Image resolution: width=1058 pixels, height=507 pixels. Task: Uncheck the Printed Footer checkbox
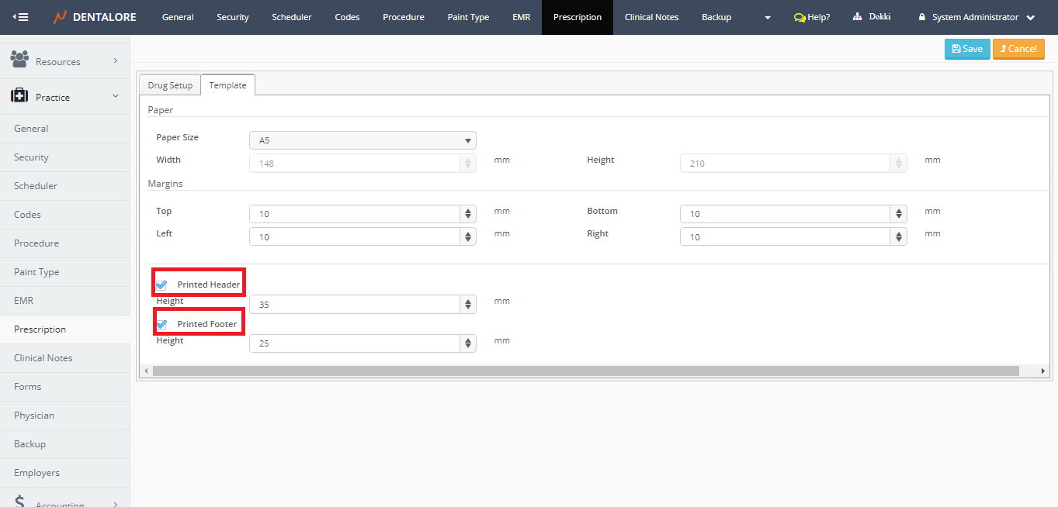click(x=161, y=324)
